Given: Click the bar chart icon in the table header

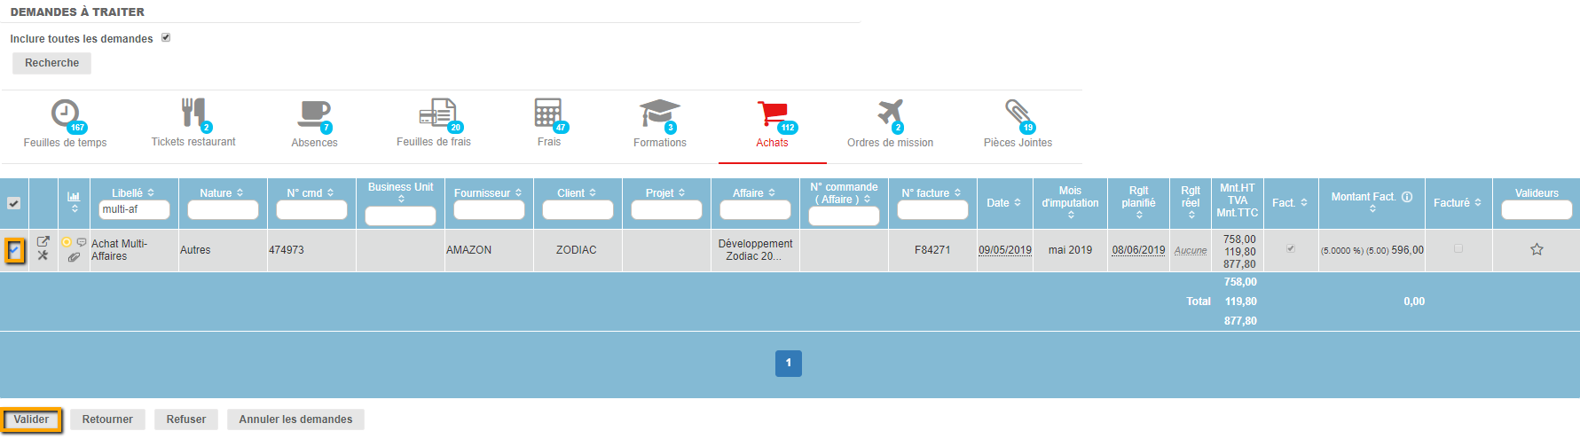Looking at the screenshot, I should point(74,196).
